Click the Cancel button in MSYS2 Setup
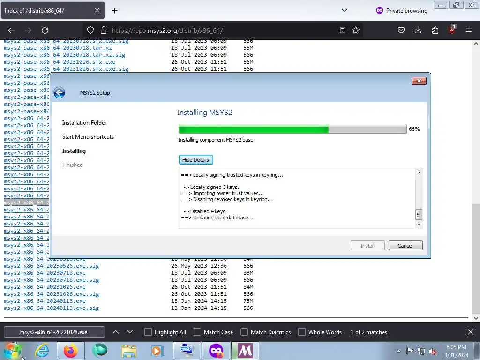The width and height of the screenshot is (480, 360). 405,246
